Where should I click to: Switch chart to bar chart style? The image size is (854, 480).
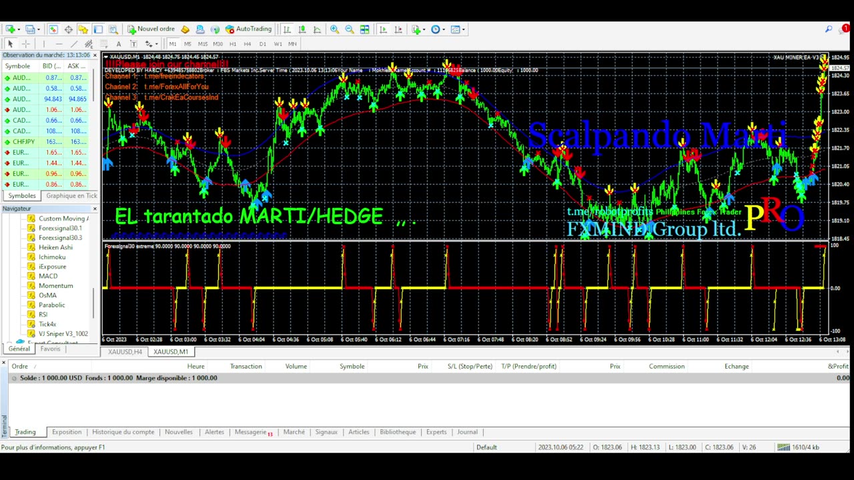click(287, 29)
